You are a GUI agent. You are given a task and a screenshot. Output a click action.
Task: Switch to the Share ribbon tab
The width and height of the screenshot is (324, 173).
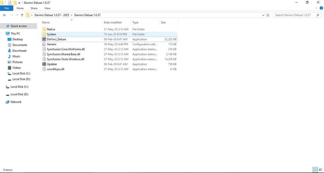point(34,8)
